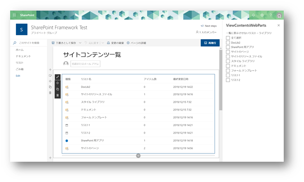Image resolution: width=304 pixels, height=182 pixels.
Task: Click the web part delete trash icon
Action: 57,95
